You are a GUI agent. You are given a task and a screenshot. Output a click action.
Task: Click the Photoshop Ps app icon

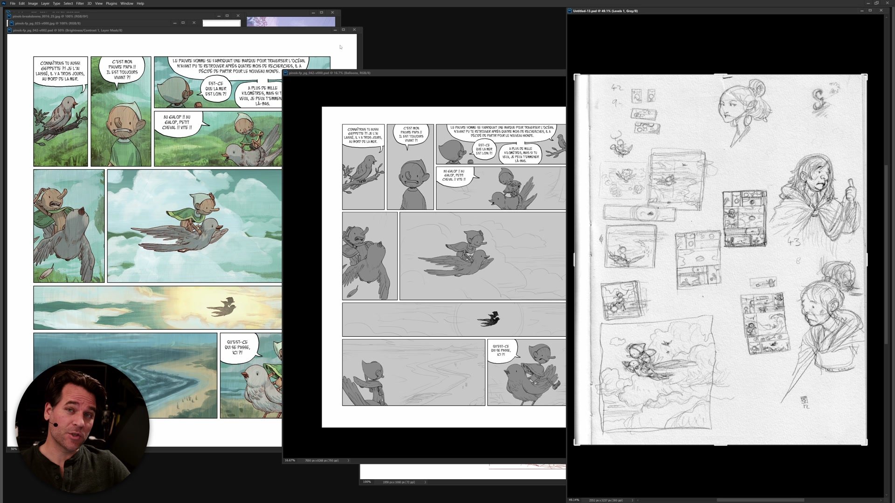(4, 3)
